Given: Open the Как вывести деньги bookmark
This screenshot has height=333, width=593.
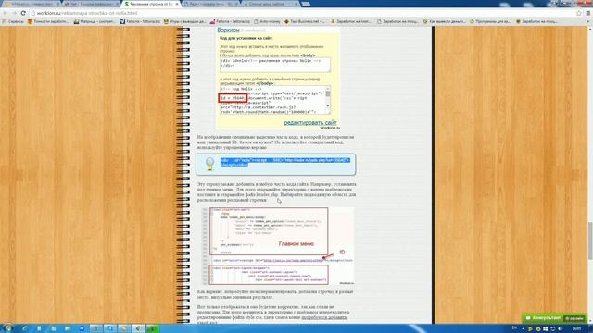Looking at the screenshot, I should click(x=445, y=21).
